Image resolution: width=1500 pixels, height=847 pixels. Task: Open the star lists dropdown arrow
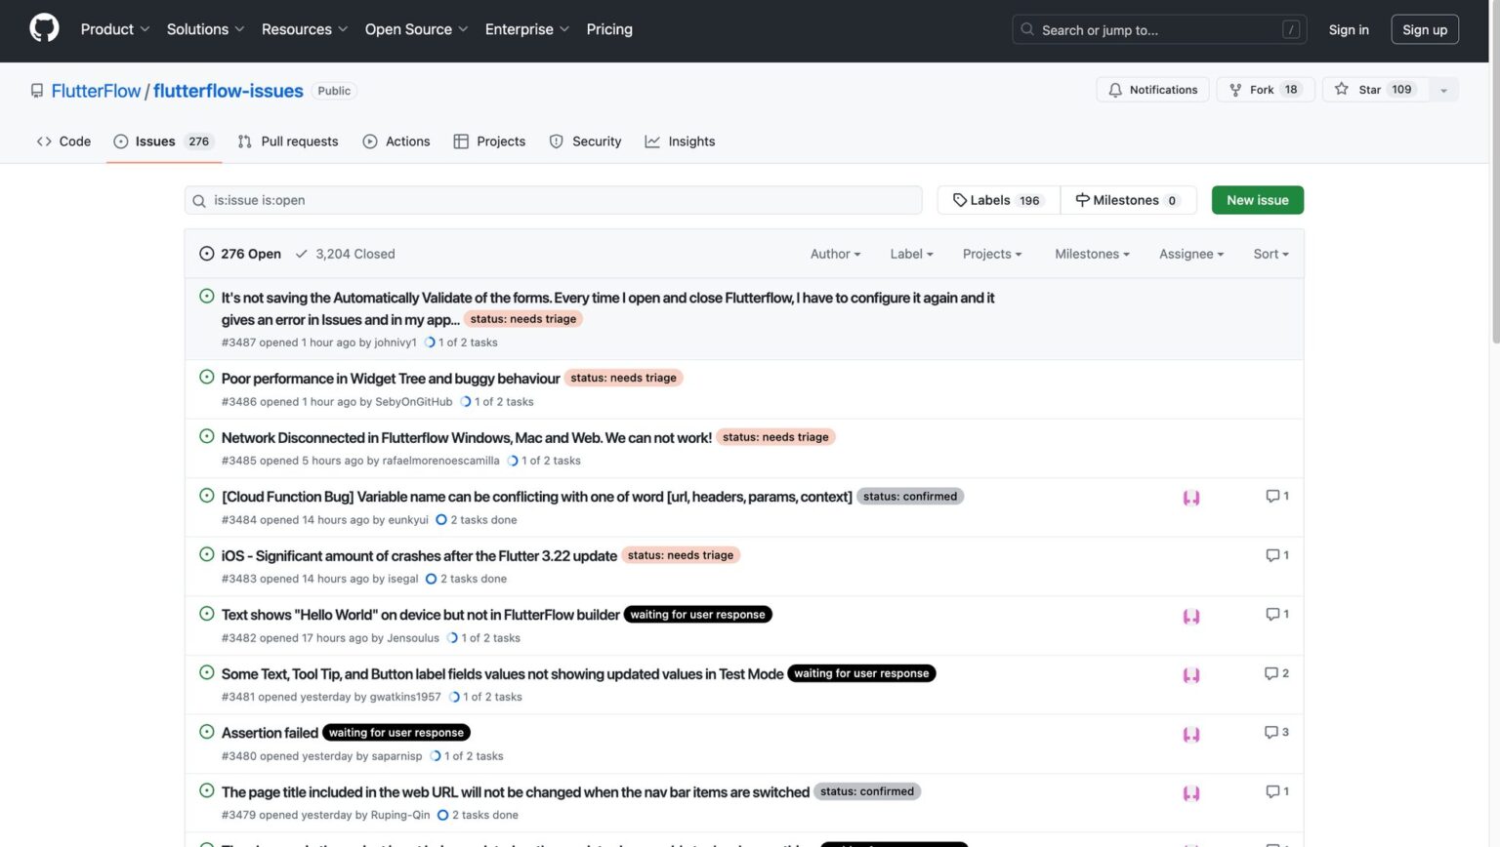point(1443,90)
